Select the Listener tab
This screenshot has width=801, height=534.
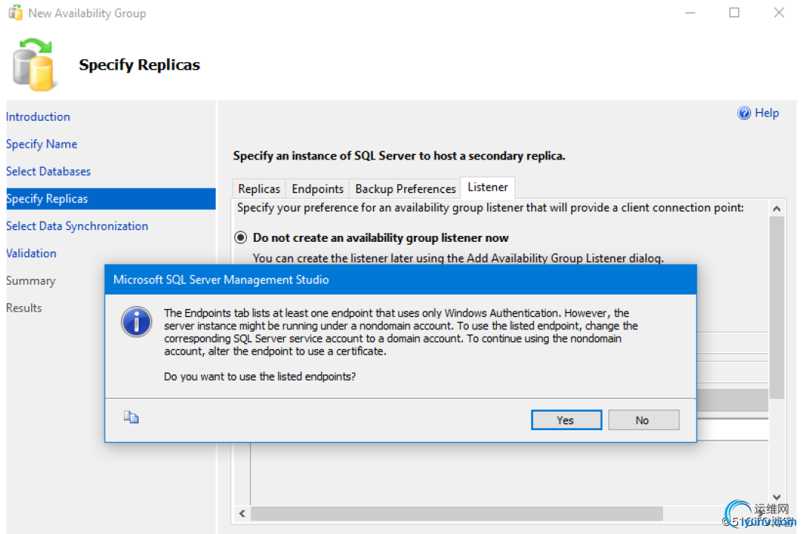(488, 188)
